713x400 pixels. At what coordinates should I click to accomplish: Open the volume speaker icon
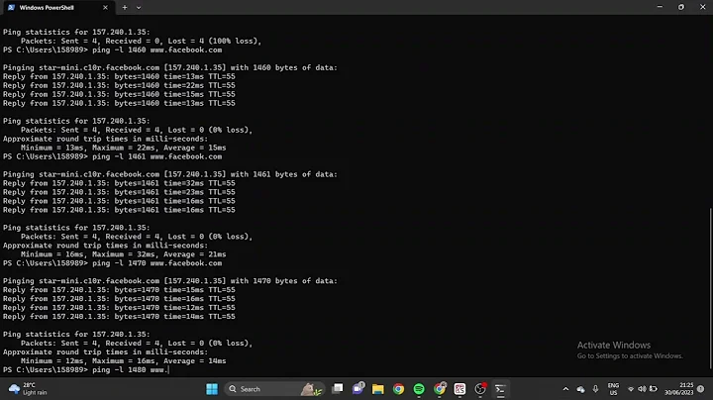coord(642,389)
